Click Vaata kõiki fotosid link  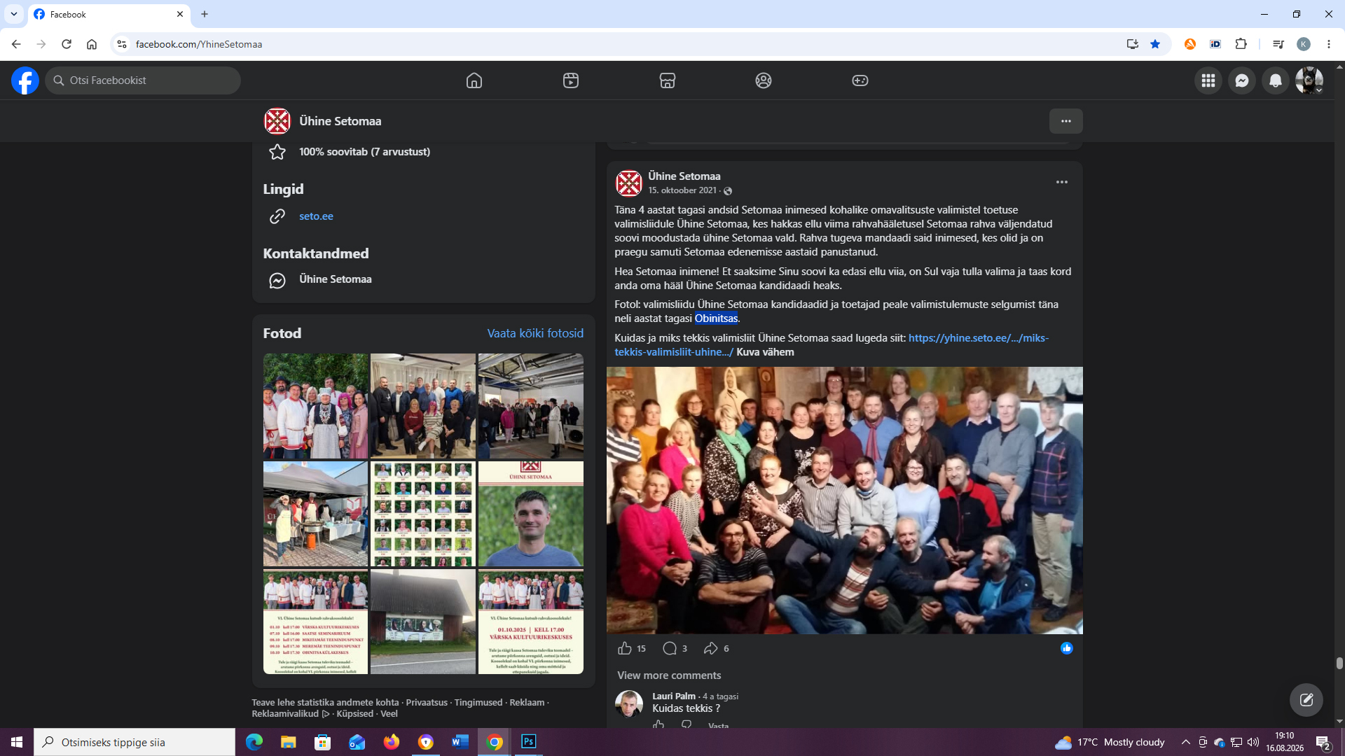pyautogui.click(x=535, y=333)
